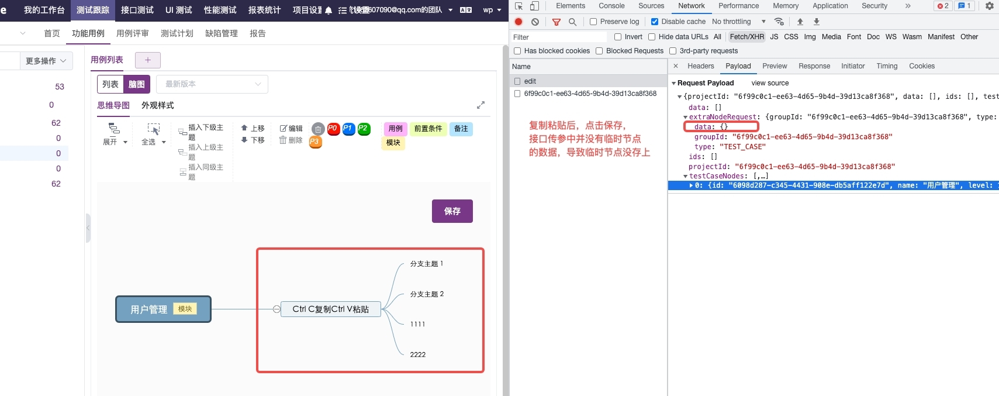Select the 用户管理 root node in mind map
The image size is (999, 396).
(x=163, y=309)
